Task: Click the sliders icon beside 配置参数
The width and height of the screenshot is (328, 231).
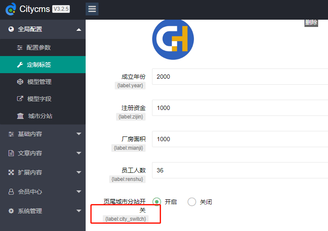Action: click(20, 47)
